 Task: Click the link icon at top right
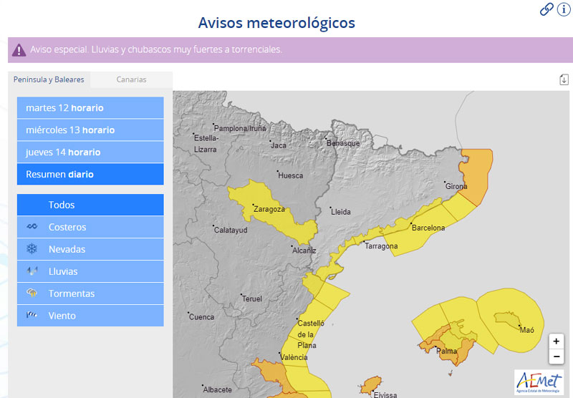click(546, 9)
